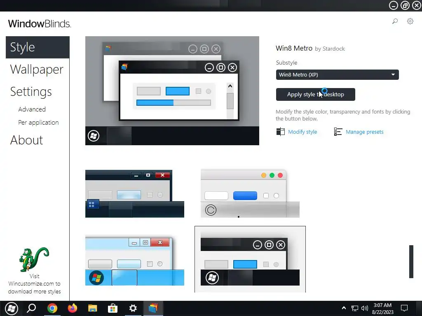Open Microsoft Store from taskbar
422x316 pixels.
(113, 308)
